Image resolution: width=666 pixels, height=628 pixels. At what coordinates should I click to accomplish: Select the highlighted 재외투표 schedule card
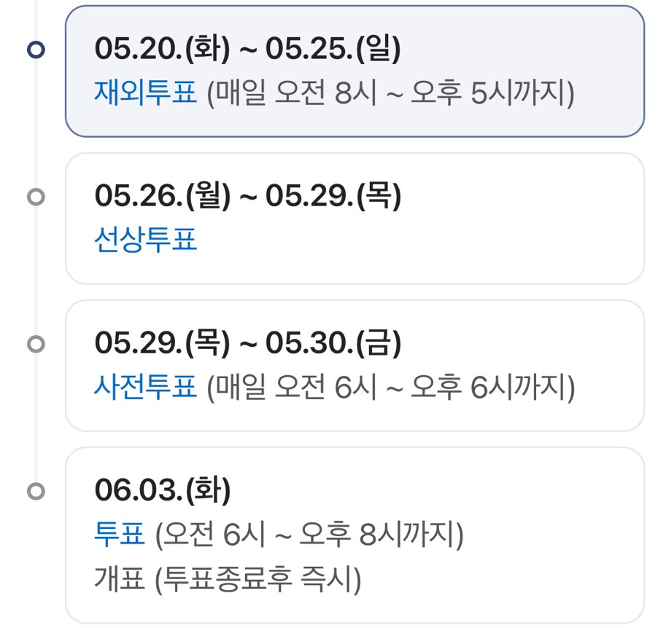pos(355,71)
